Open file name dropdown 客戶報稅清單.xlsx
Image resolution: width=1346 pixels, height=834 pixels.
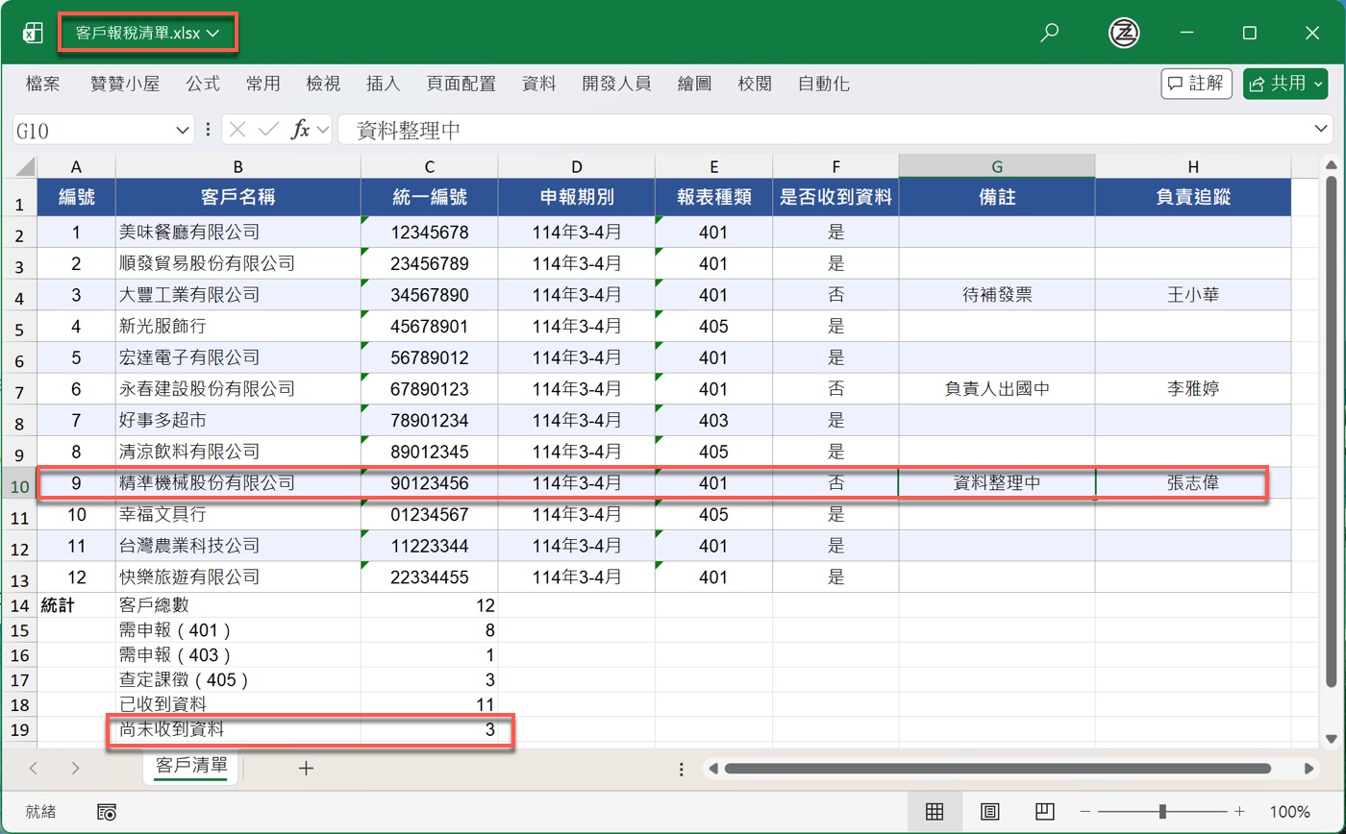point(148,33)
